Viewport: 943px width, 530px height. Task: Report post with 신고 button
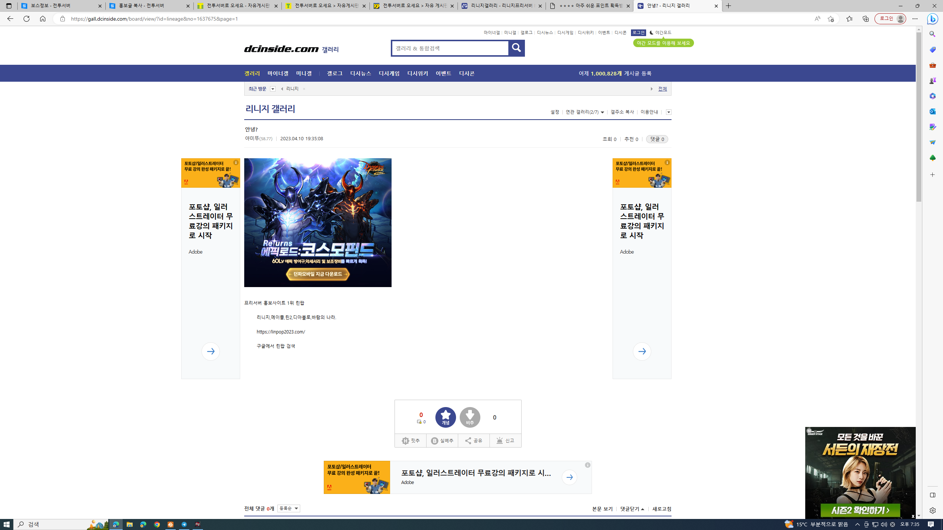click(x=505, y=441)
